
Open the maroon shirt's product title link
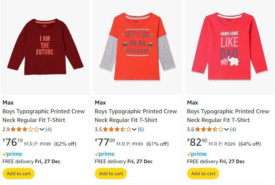43,115
